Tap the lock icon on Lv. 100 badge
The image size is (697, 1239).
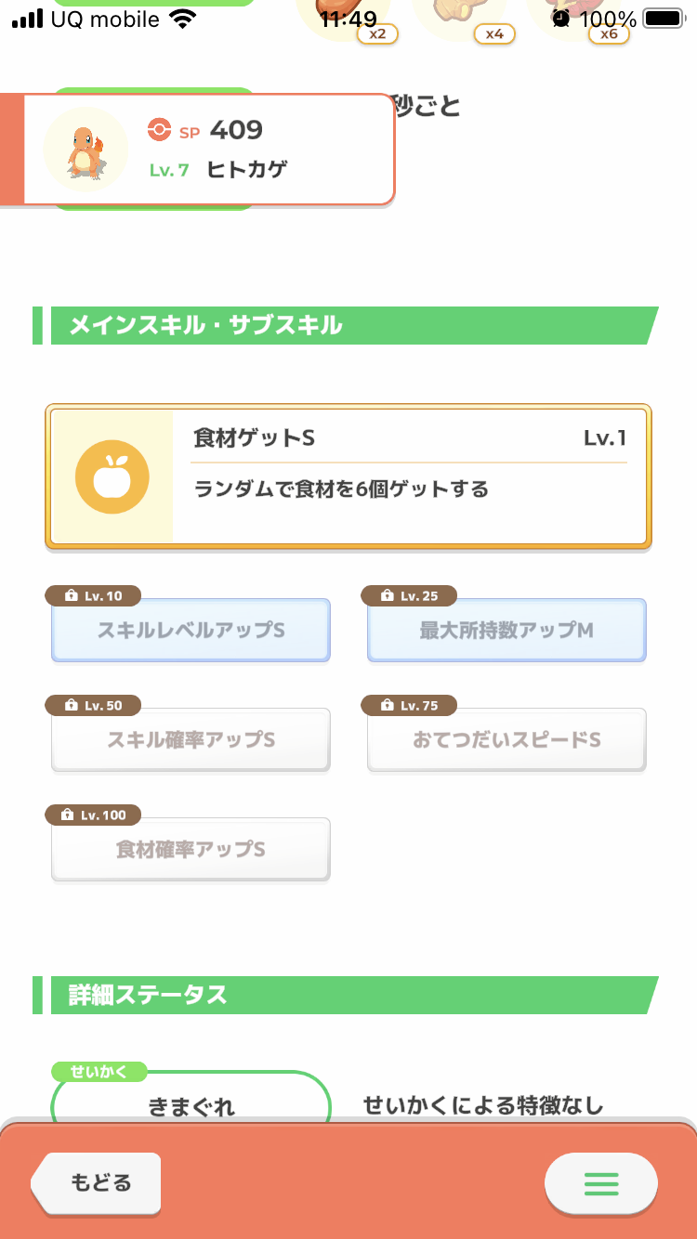click(67, 815)
